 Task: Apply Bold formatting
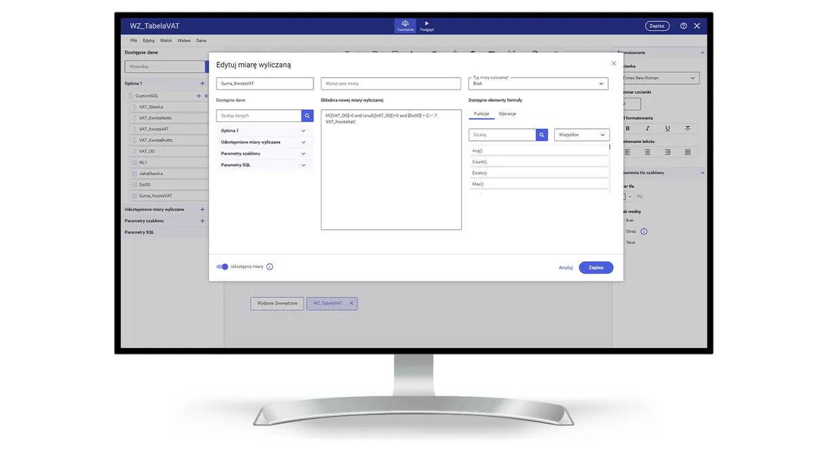(627, 128)
